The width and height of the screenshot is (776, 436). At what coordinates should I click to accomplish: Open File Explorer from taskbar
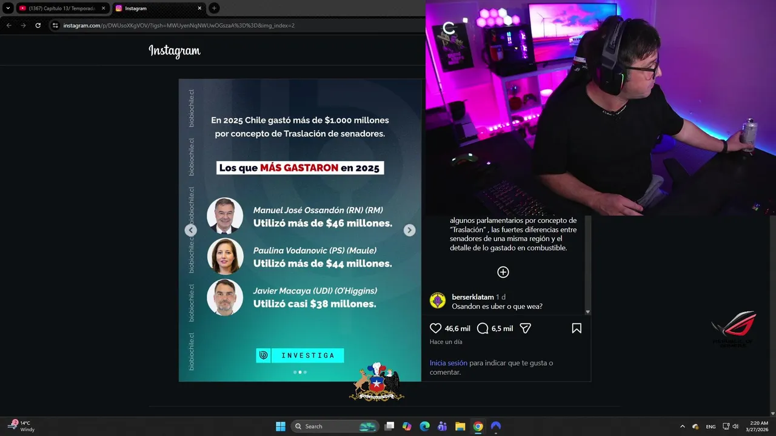pos(460,426)
